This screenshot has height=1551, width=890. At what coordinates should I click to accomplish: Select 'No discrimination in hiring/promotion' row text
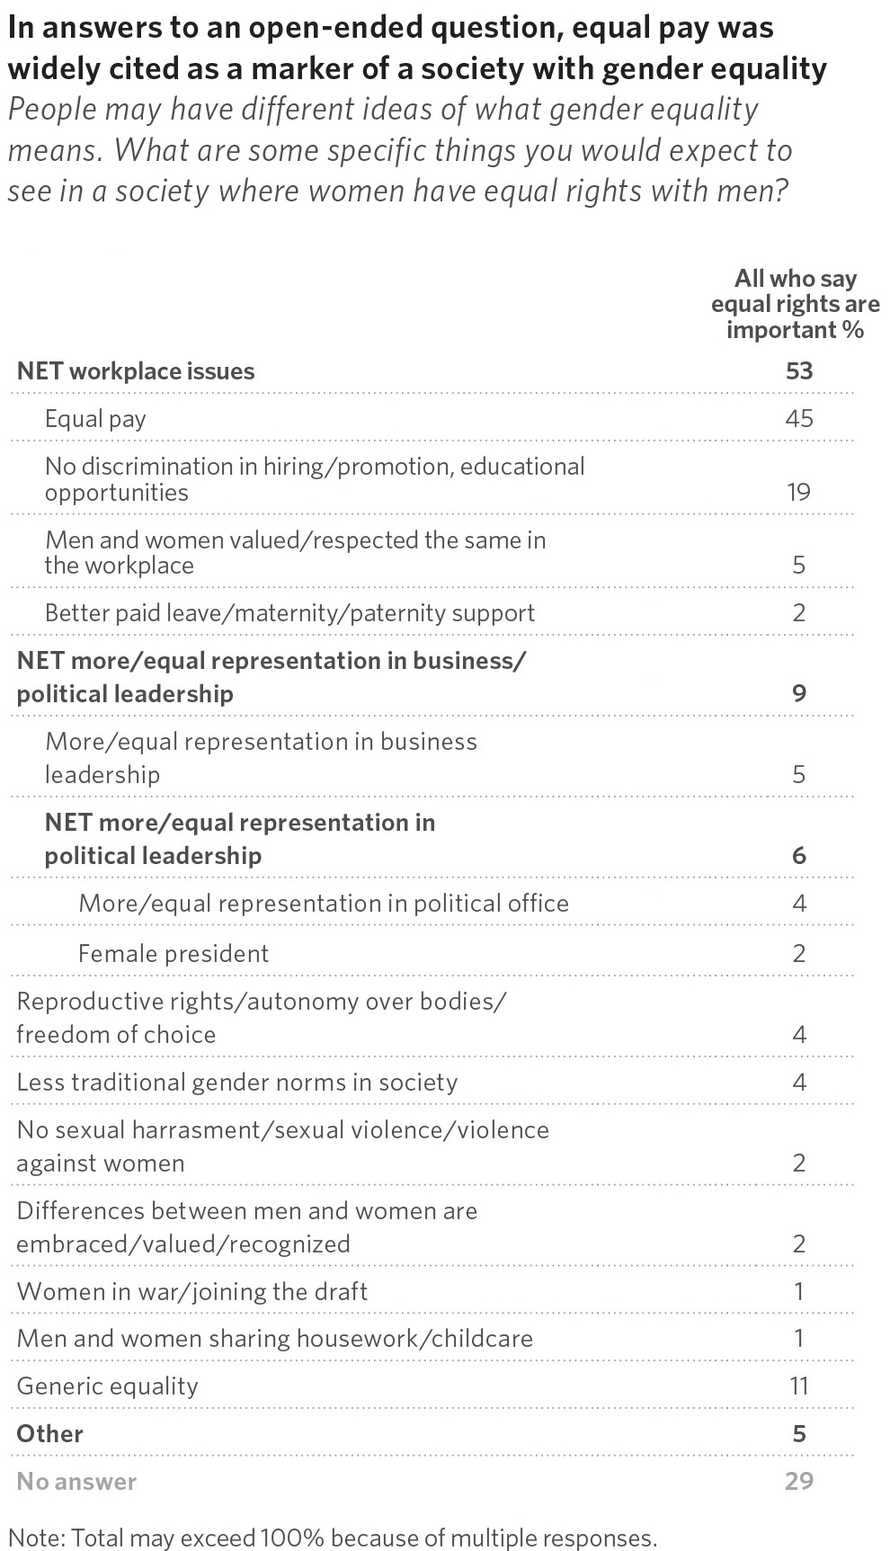coord(315,479)
